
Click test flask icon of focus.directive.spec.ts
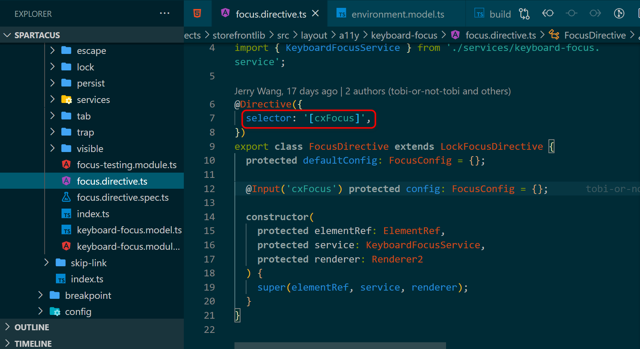(x=66, y=197)
